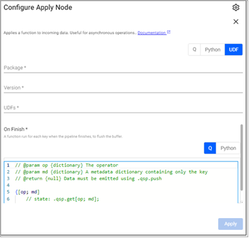Switch the top language toggle to Python
Image resolution: width=250 pixels, height=239 pixels.
(213, 50)
